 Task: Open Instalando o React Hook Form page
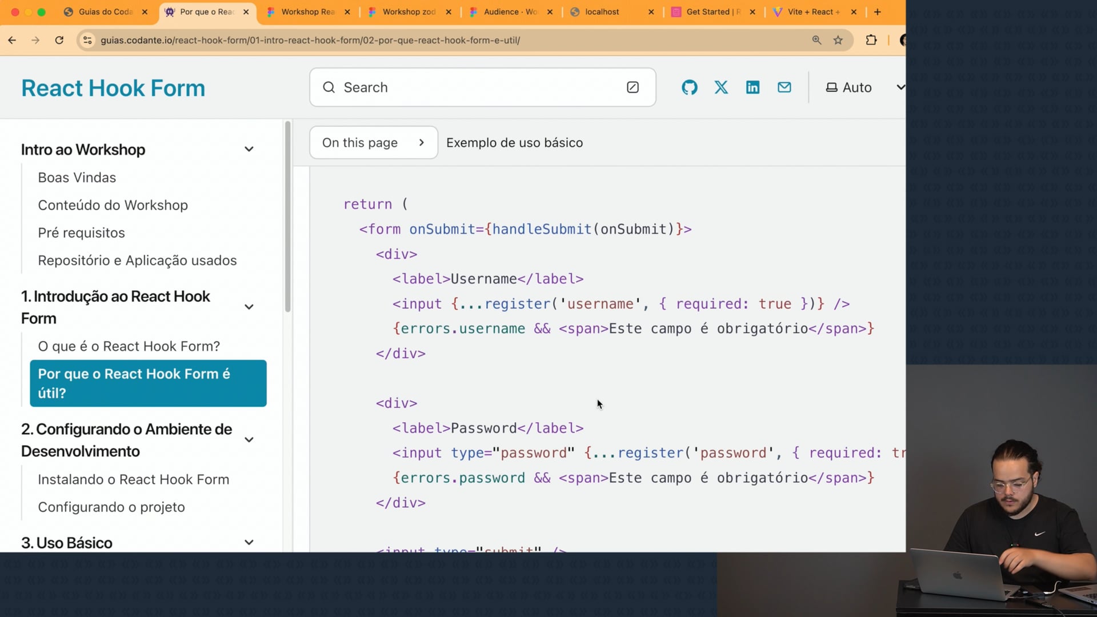tap(134, 479)
